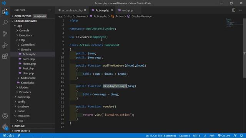Change indentation via Spaces: 4
Viewport: 246px width, 138px height.
coord(184,136)
